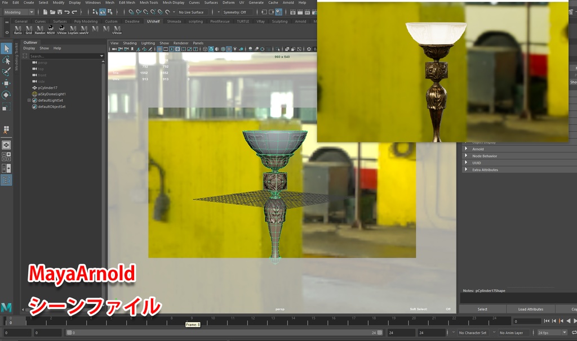This screenshot has width=577, height=341.
Task: Click the four-view layout icon
Action: coord(6,156)
